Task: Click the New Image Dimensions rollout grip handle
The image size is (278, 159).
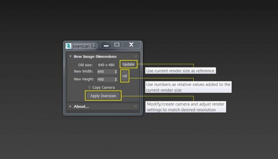Action: 136,57
